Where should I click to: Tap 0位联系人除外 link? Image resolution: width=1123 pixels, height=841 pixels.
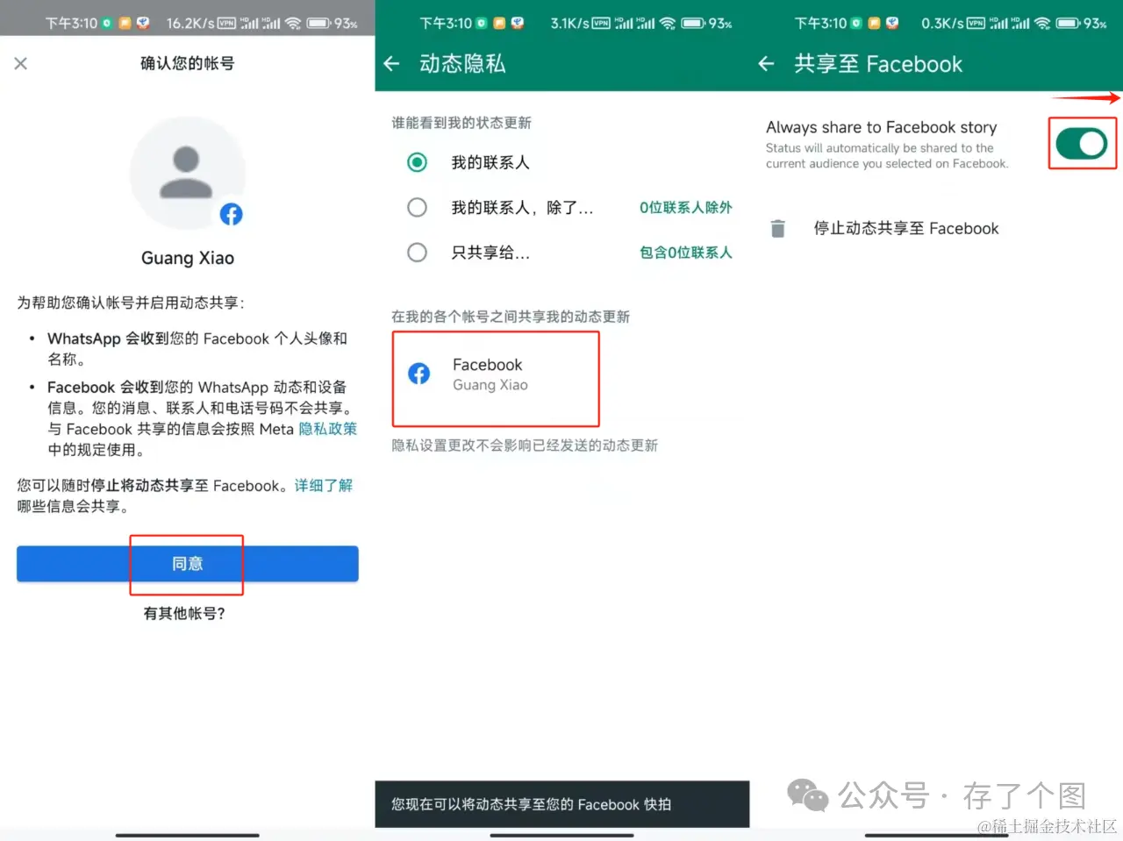pyautogui.click(x=685, y=208)
